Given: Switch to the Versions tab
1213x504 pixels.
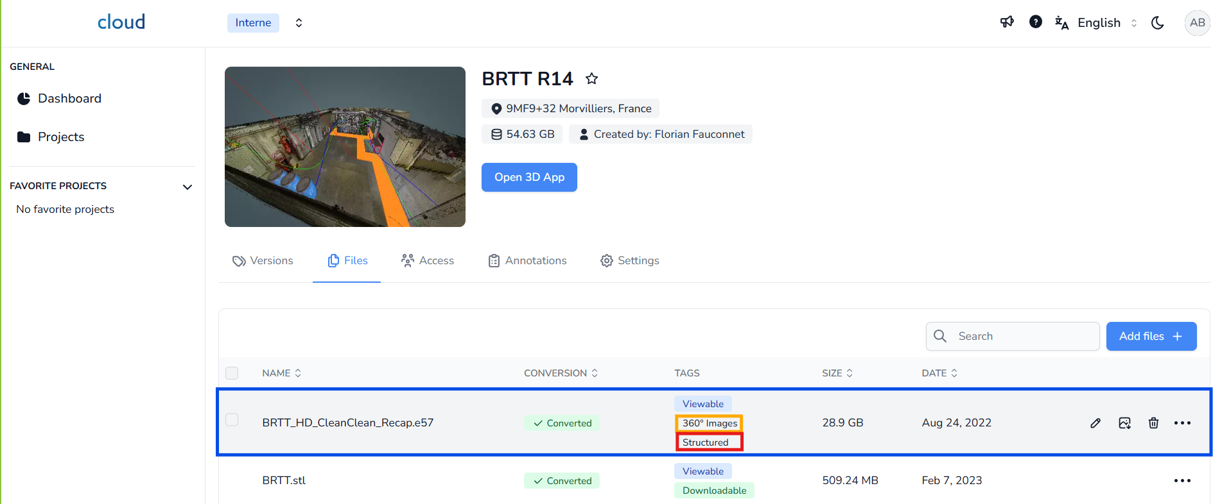Looking at the screenshot, I should (263, 261).
